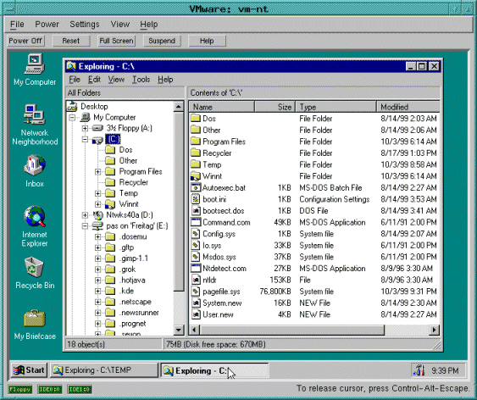Click the Reset button

coord(71,41)
